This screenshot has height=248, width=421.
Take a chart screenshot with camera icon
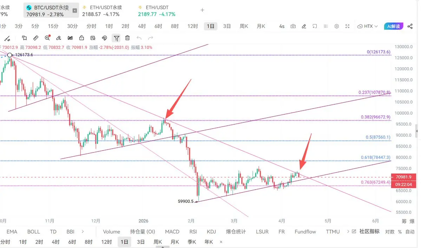pos(293,26)
